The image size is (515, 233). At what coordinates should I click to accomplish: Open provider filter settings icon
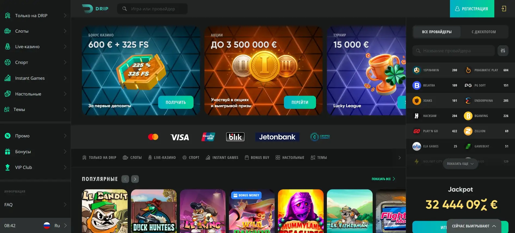[503, 51]
